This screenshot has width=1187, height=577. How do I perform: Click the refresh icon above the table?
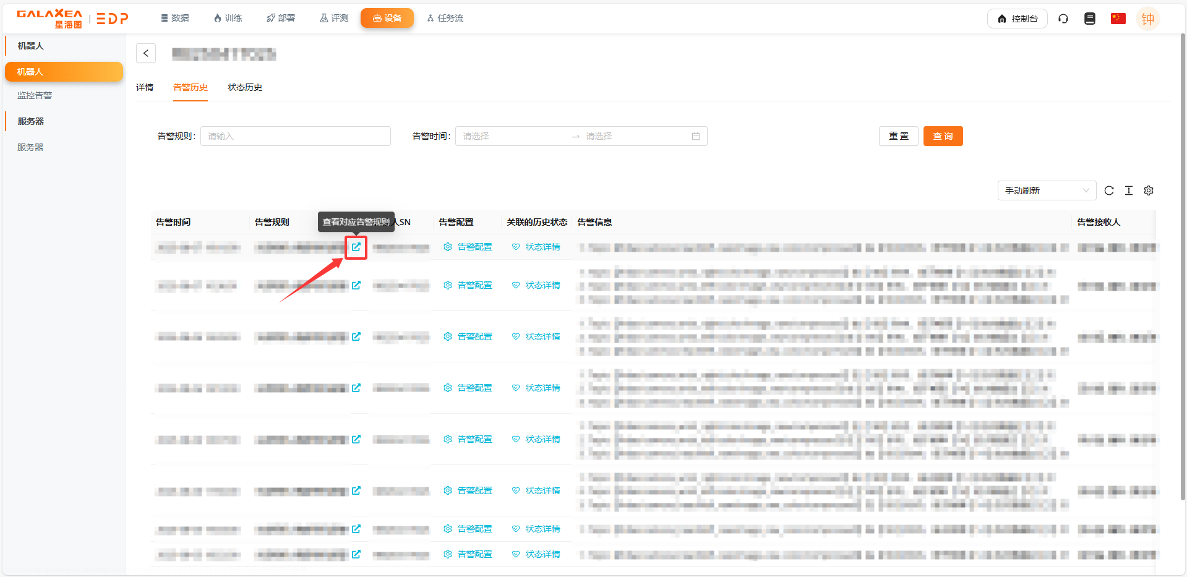tap(1109, 190)
